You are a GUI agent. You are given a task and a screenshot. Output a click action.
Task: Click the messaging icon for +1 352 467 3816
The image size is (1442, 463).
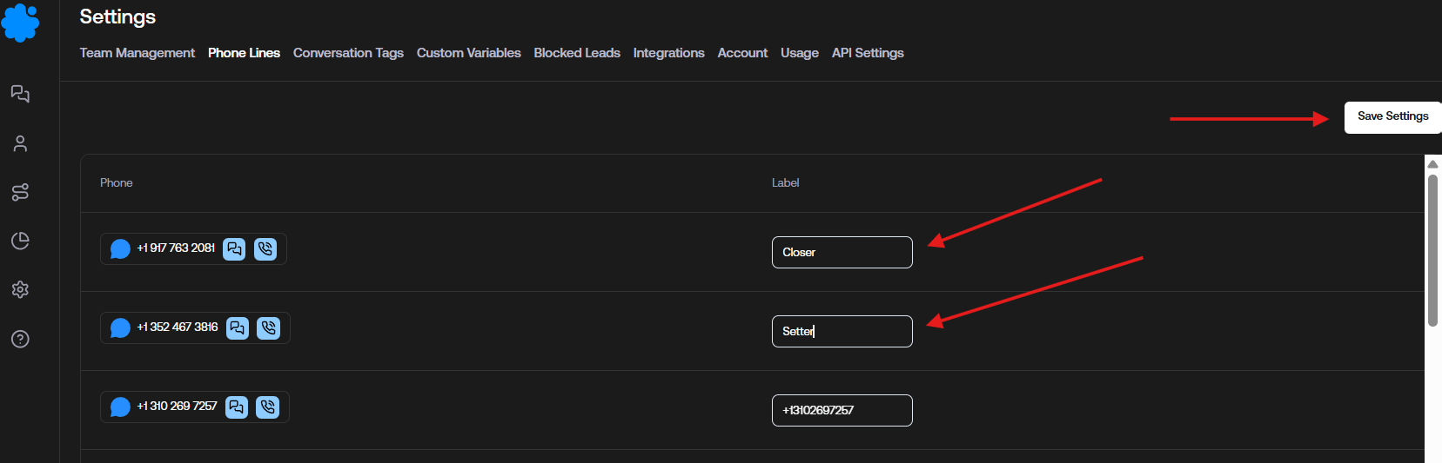click(x=238, y=328)
